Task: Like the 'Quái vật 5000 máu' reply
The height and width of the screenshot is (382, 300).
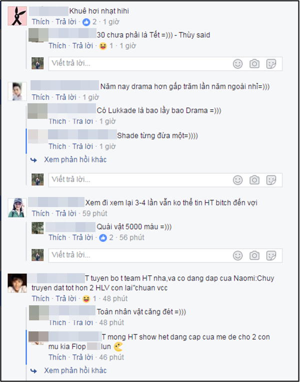Action: (x=57, y=238)
